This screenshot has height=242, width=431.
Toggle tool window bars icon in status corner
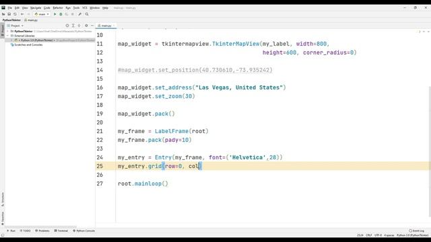click(x=3, y=235)
